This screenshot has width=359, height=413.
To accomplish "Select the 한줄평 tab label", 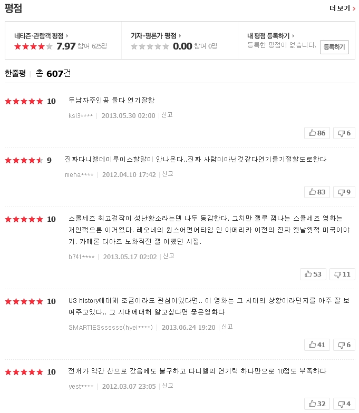I will 15,73.
